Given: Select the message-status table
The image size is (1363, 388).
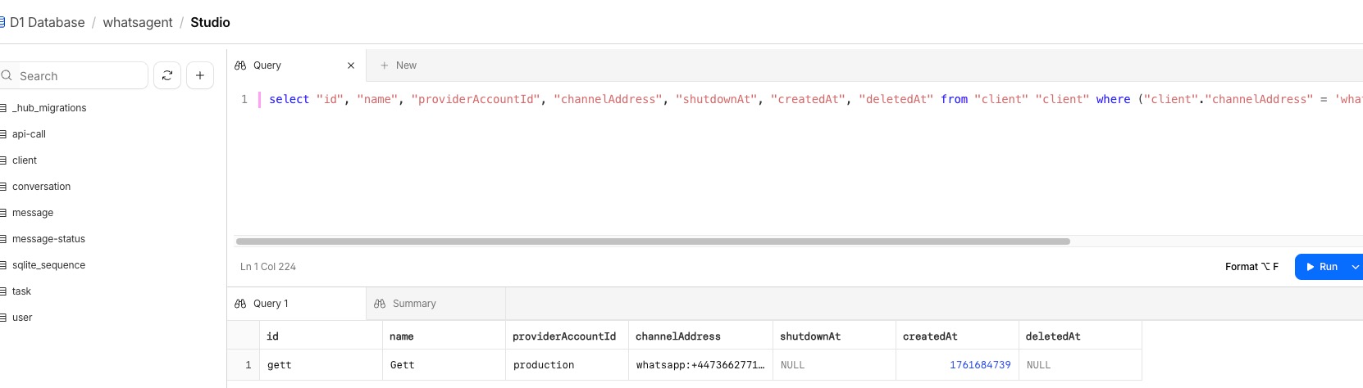Looking at the screenshot, I should (x=48, y=239).
